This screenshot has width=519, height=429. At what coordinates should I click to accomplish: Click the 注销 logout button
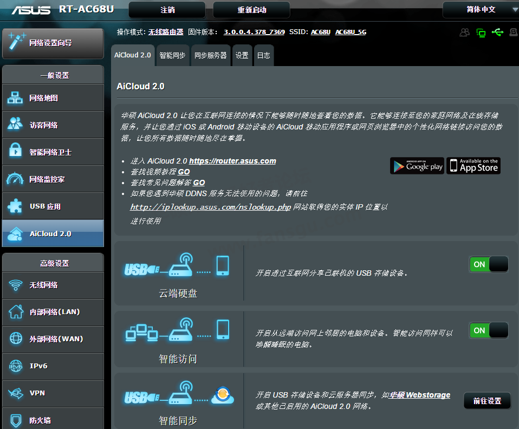167,10
